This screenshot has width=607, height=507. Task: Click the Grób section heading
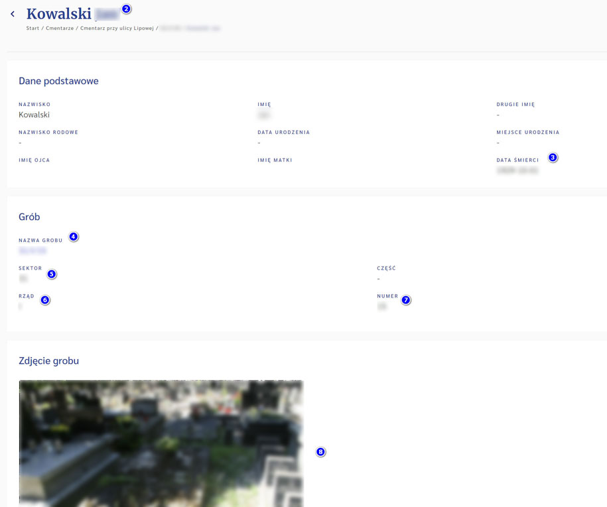pyautogui.click(x=29, y=217)
